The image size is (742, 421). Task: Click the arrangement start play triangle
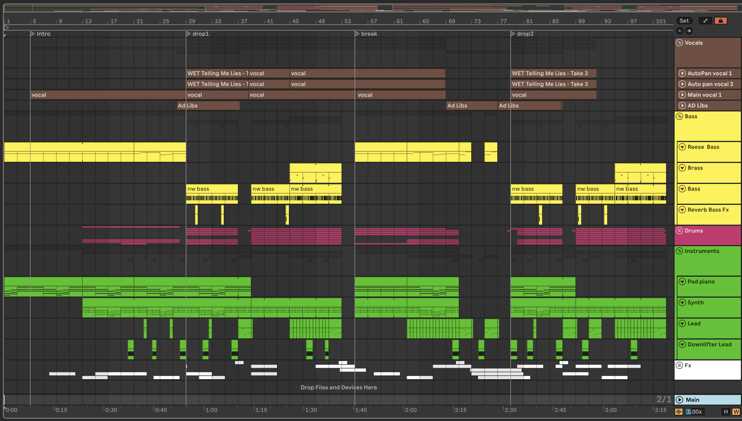click(x=6, y=27)
